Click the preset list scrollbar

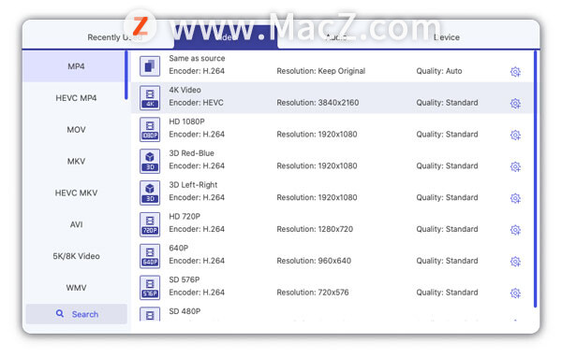click(x=536, y=179)
